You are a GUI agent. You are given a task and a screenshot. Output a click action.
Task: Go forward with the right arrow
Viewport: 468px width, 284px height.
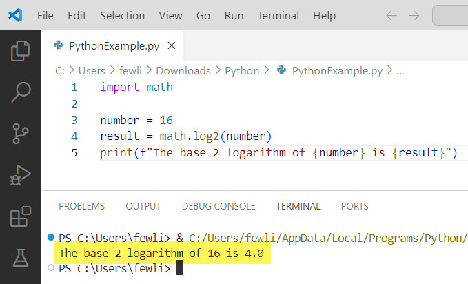click(414, 16)
